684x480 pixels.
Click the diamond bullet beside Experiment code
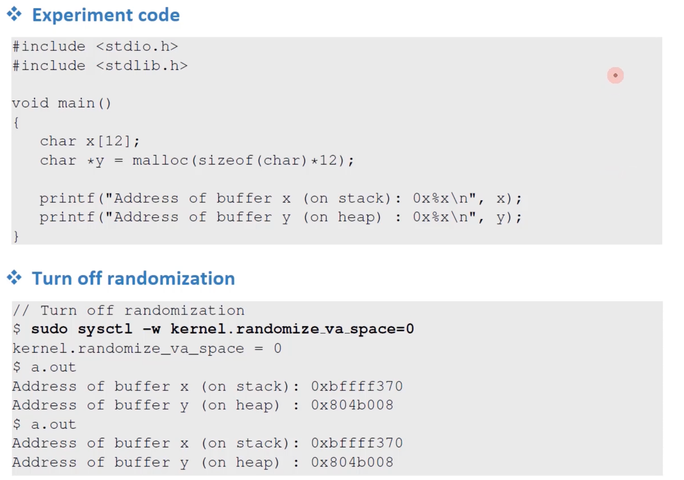point(14,14)
